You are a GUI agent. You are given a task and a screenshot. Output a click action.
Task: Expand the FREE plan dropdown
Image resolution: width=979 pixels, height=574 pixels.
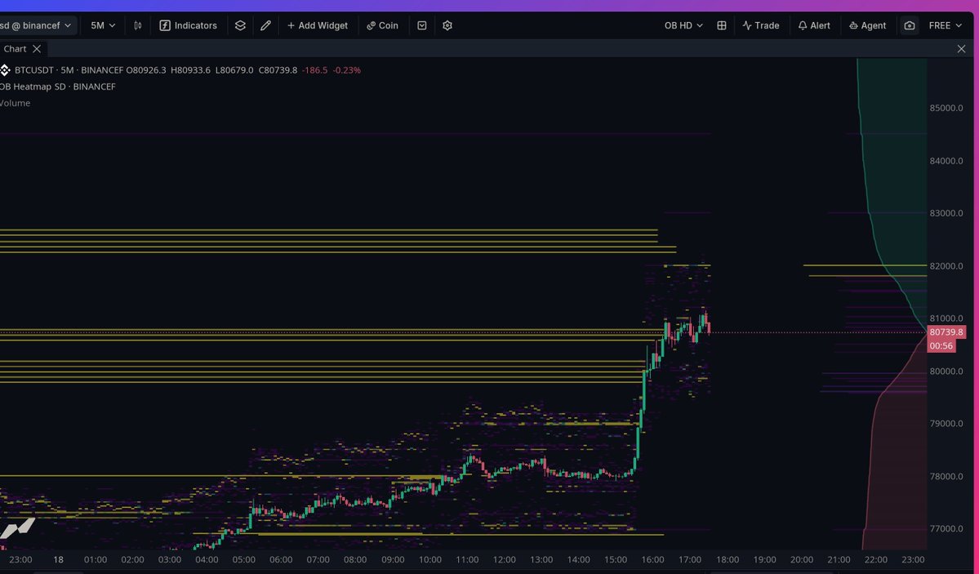point(946,25)
